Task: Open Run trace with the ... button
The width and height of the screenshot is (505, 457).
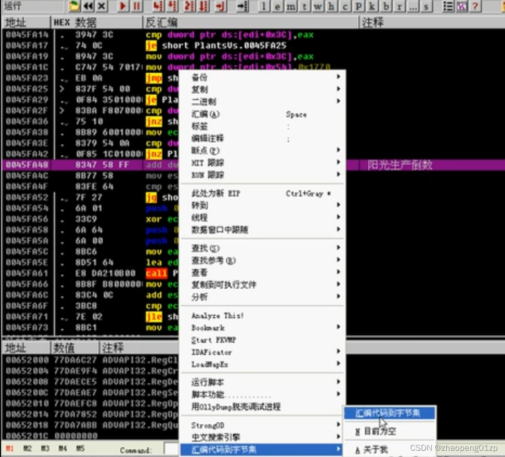Action: coord(413,6)
